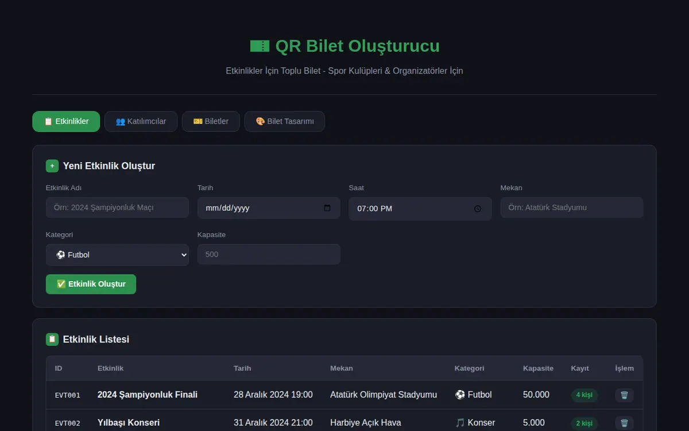Switch to the Etkinlikler tab

pos(66,121)
